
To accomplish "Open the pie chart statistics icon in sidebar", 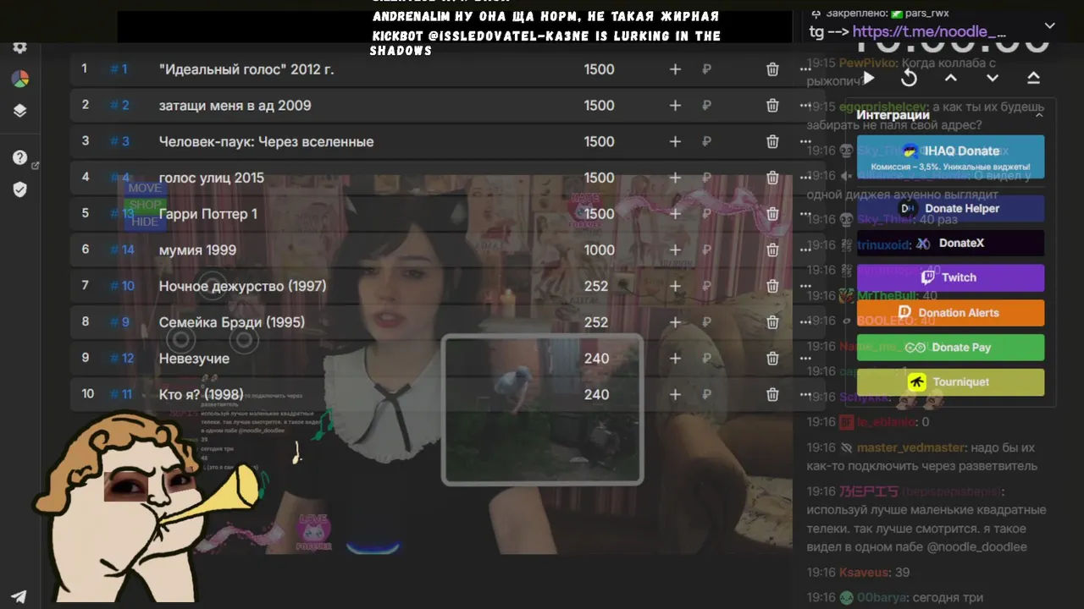I will pyautogui.click(x=19, y=79).
